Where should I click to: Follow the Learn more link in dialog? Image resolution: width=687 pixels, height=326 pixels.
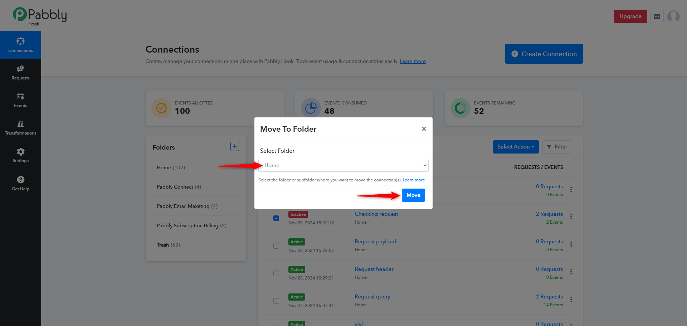414,180
